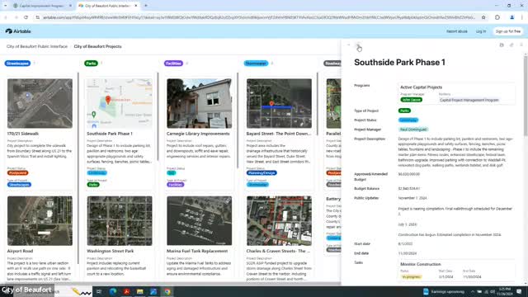Open the browser extensions icon
This screenshot has height=297, width=528.
pos(497,17)
